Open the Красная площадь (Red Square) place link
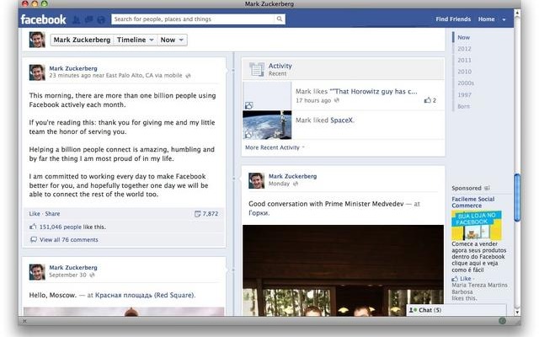The width and height of the screenshot is (539, 337). (145, 295)
